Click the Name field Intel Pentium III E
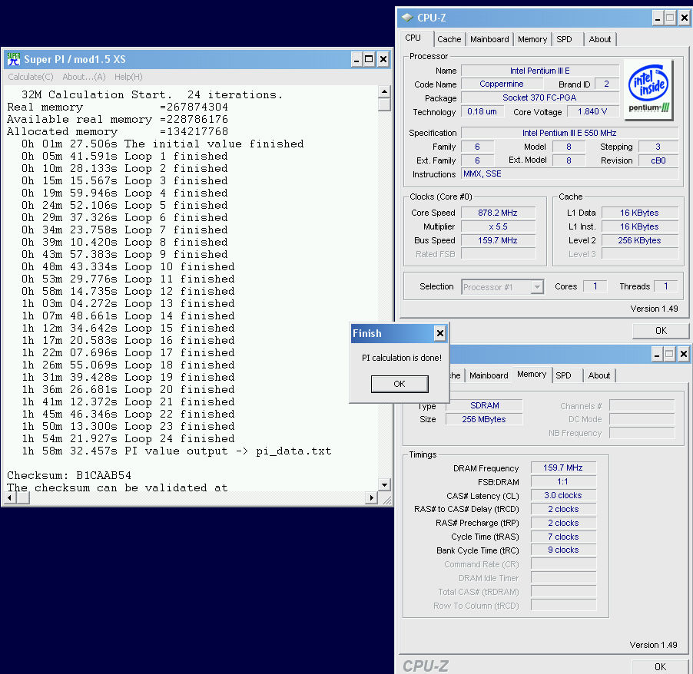This screenshot has width=693, height=674. [x=539, y=71]
